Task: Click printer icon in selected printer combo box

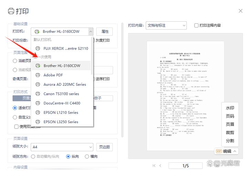Action: point(37,32)
